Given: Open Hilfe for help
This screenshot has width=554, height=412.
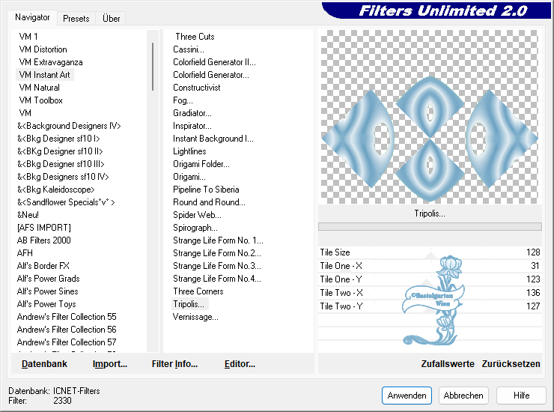Looking at the screenshot, I should tap(521, 396).
